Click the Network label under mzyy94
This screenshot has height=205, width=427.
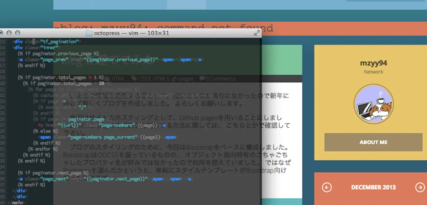373,72
